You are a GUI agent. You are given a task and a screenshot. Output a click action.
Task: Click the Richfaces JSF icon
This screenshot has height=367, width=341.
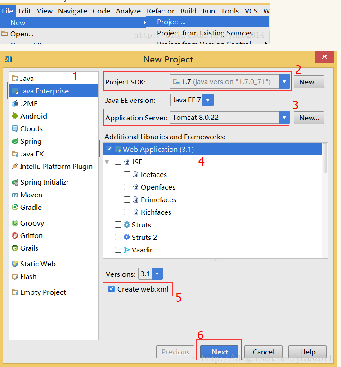click(135, 212)
